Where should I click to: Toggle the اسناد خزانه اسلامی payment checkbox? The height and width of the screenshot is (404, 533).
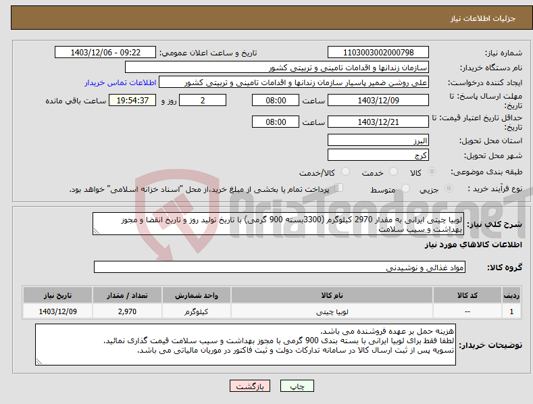coord(338,188)
